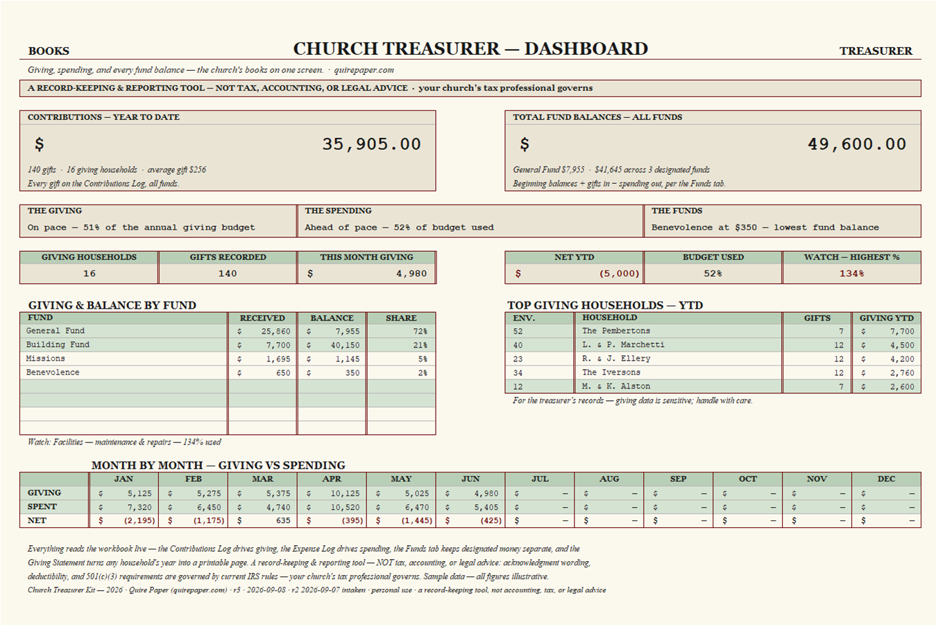
Task: Select "Ahead of pace — 52% of budget used"
Action: (399, 228)
